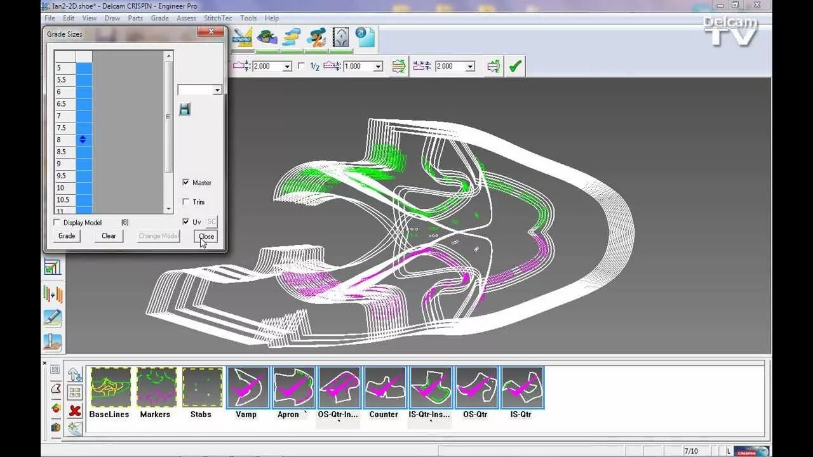This screenshot has height=457, width=813.
Task: Click the knife cutting sidebar icon
Action: (x=53, y=343)
